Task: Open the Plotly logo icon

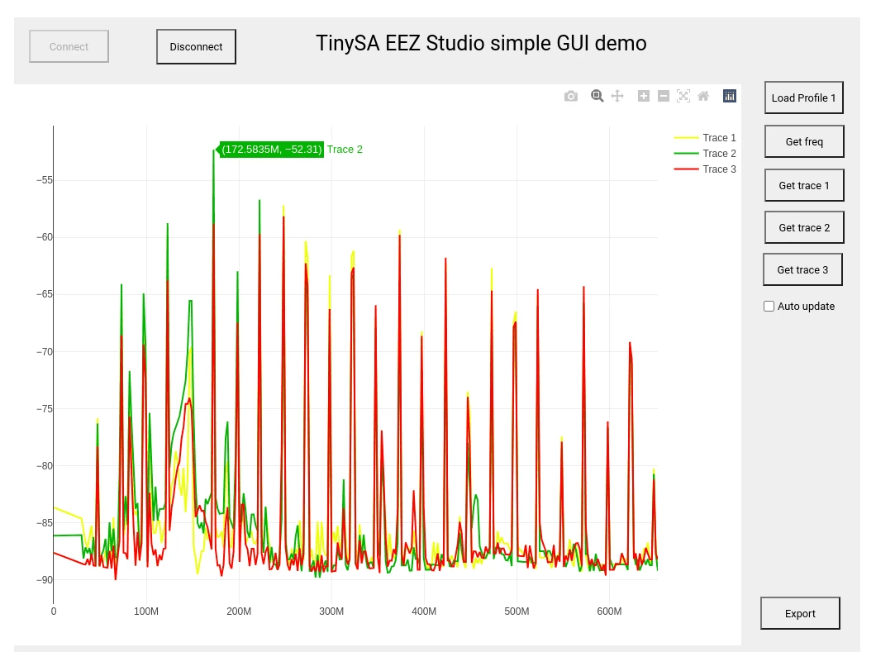Action: click(x=730, y=96)
